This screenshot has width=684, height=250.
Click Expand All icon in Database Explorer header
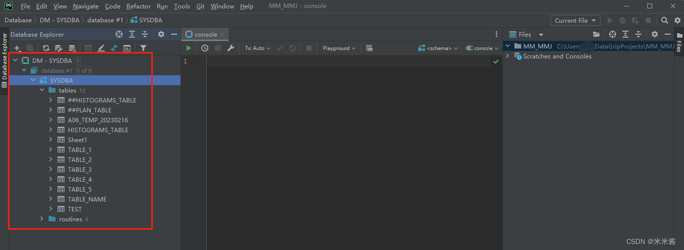(132, 34)
